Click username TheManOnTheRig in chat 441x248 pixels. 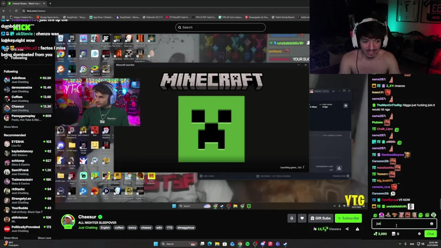pyautogui.click(x=389, y=105)
